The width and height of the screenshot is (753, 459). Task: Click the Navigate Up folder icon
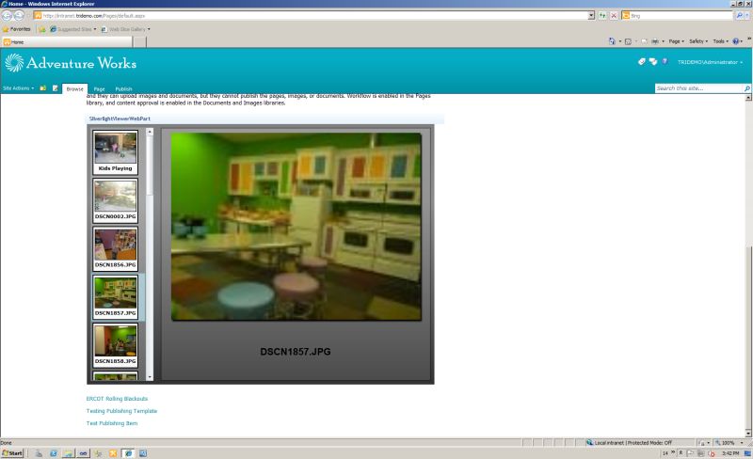(42, 88)
